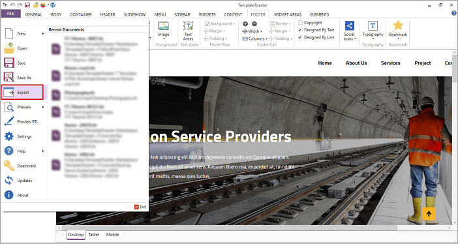Expand the New submenu arrow
The height and width of the screenshot is (244, 458).
[43, 34]
